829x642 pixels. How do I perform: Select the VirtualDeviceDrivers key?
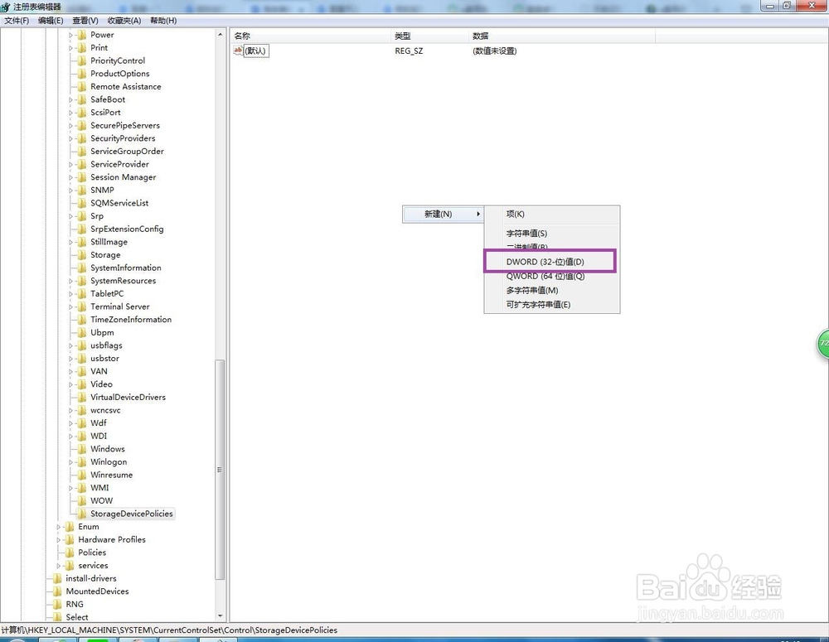[x=128, y=398]
